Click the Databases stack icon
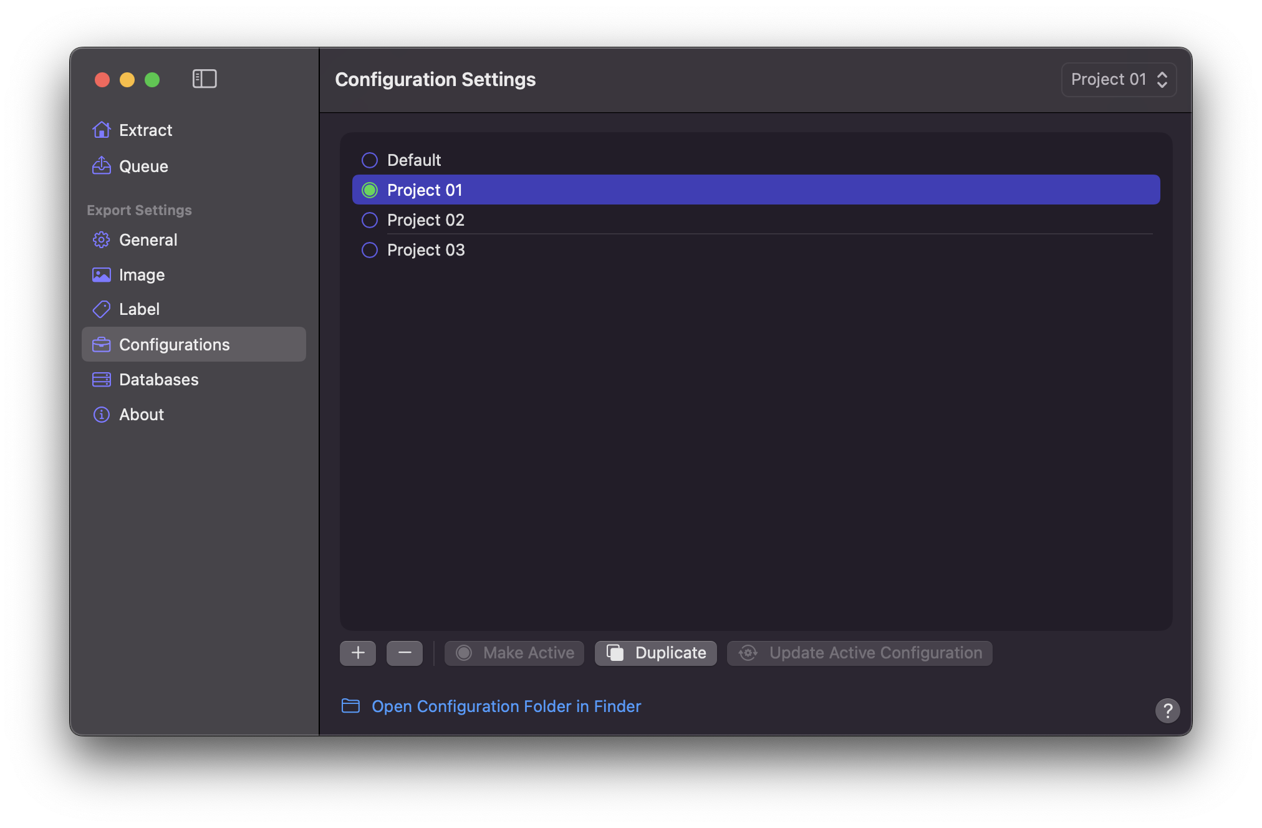This screenshot has width=1262, height=828. point(101,379)
